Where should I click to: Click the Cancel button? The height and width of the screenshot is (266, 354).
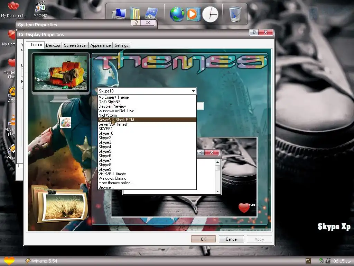(x=231, y=239)
